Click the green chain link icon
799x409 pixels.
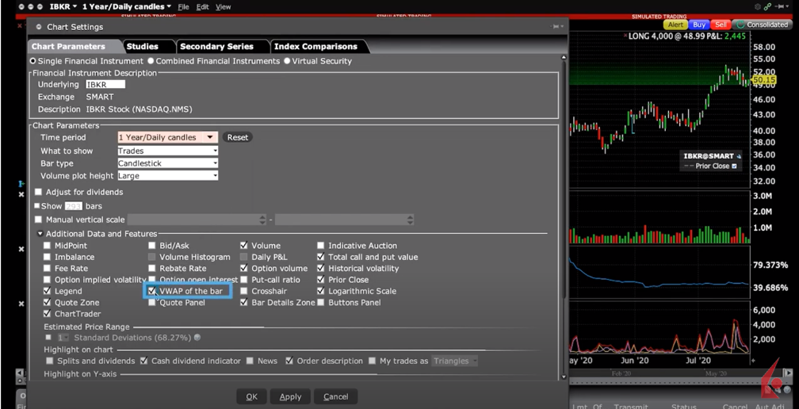(767, 6)
